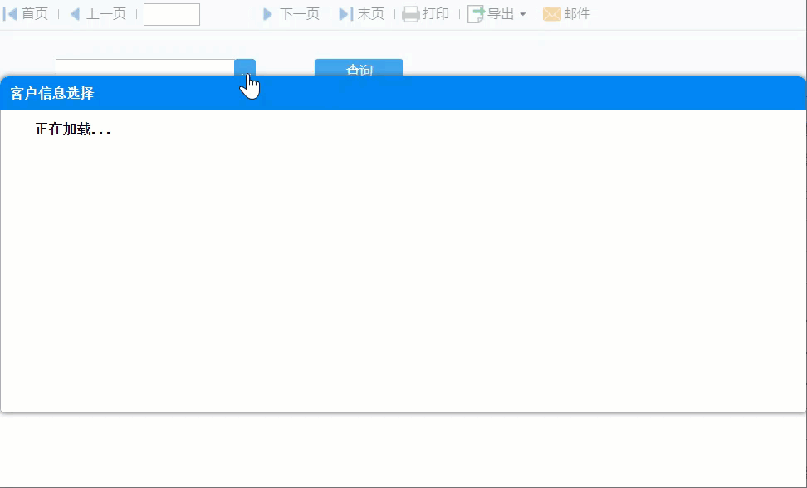807x488 pixels.
Task: Click the page number input box
Action: click(x=171, y=14)
